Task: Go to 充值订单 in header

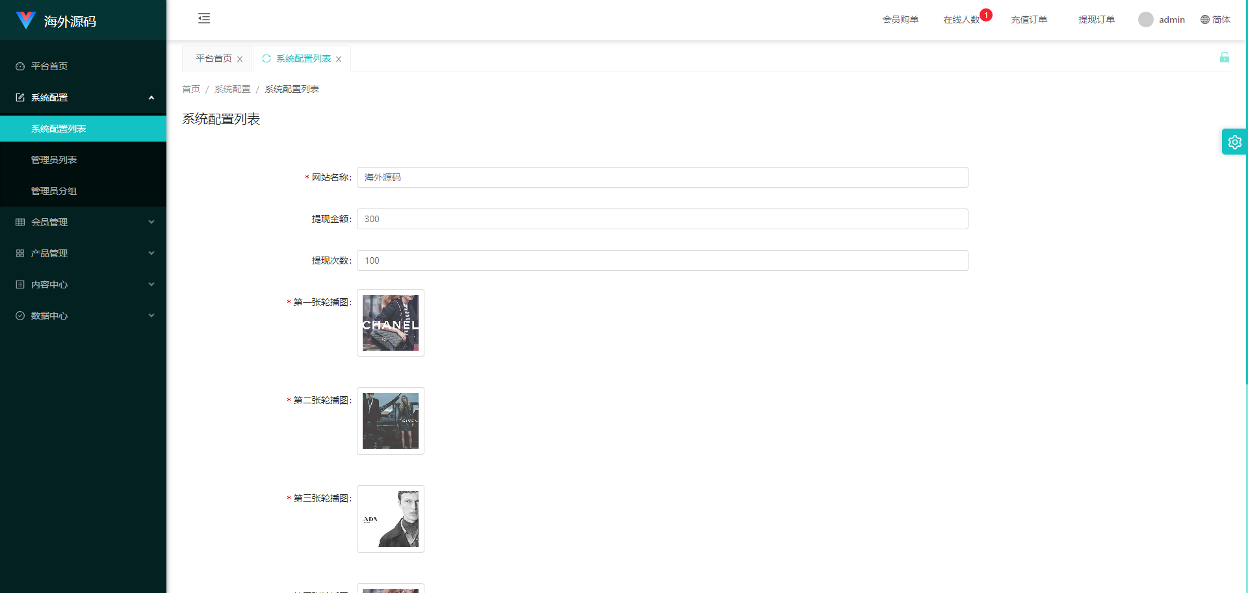Action: point(1028,19)
